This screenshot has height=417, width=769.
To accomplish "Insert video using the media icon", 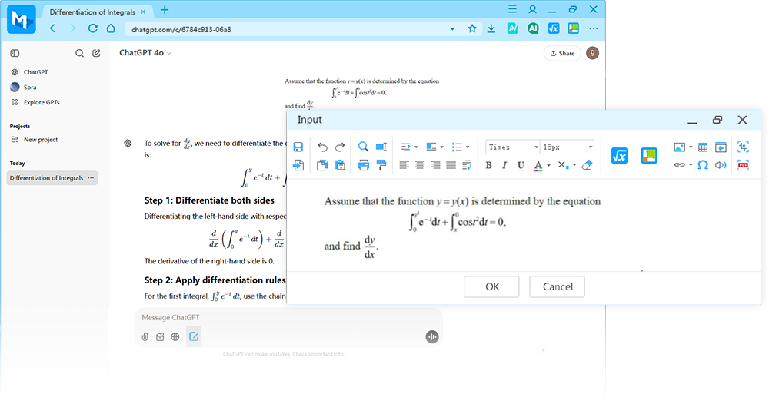I will 721,147.
